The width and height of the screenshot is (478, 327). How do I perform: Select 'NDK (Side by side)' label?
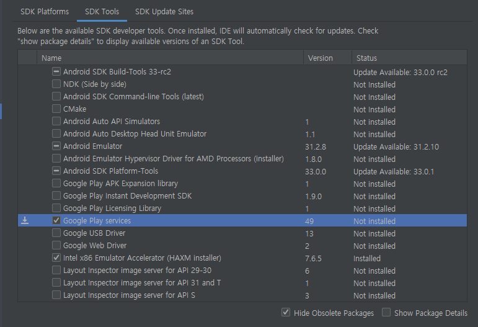tap(95, 84)
